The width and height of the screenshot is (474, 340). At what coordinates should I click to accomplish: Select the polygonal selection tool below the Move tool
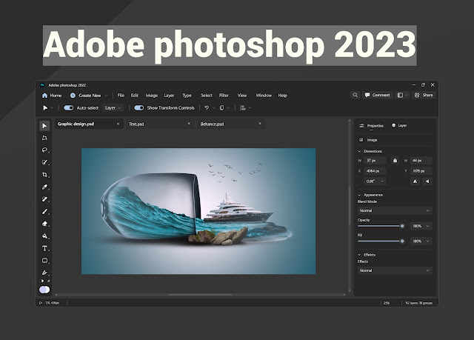coord(44,138)
